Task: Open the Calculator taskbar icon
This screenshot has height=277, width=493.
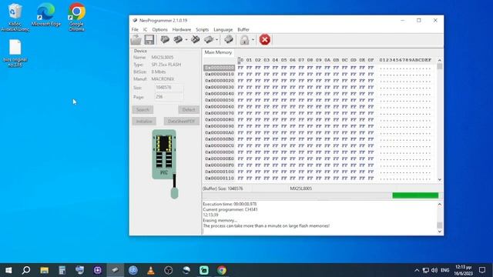Action: click(x=62, y=270)
